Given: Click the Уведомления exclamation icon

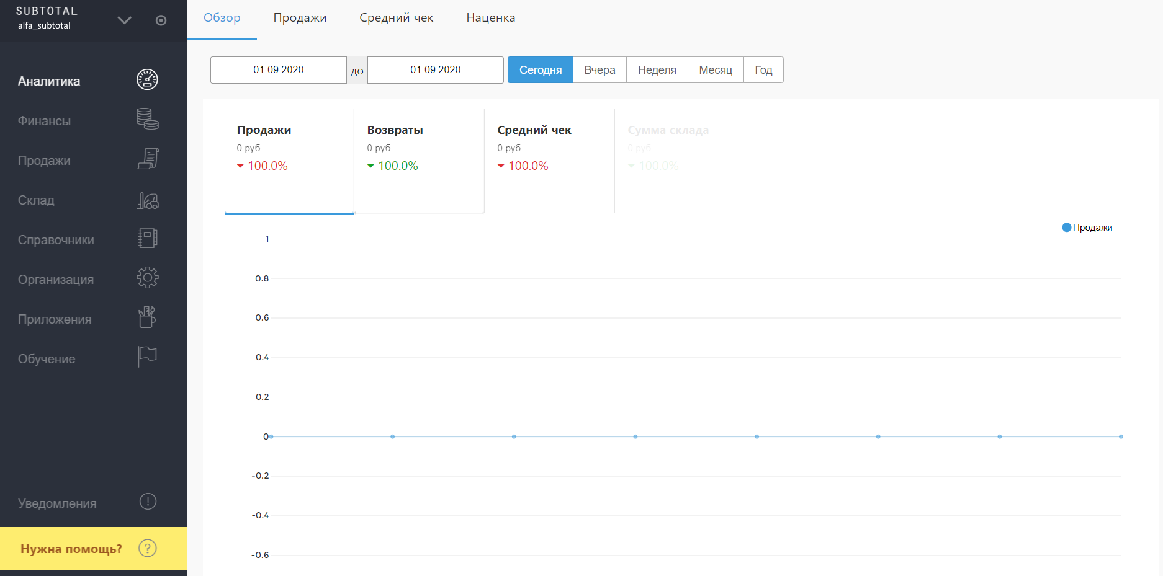Looking at the screenshot, I should (x=148, y=502).
